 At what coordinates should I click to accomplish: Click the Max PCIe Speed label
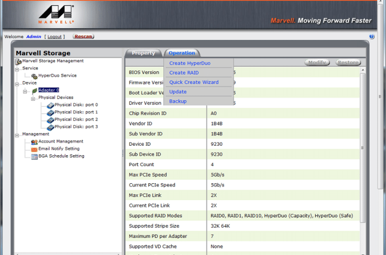pos(148,175)
